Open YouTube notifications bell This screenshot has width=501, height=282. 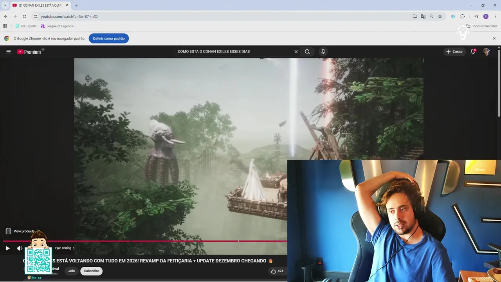pyautogui.click(x=473, y=52)
